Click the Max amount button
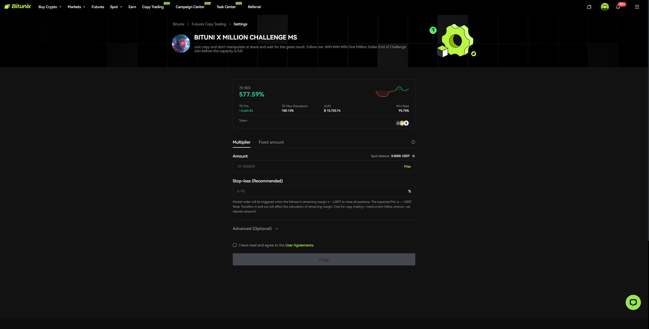This screenshot has width=649, height=329. pos(407,166)
